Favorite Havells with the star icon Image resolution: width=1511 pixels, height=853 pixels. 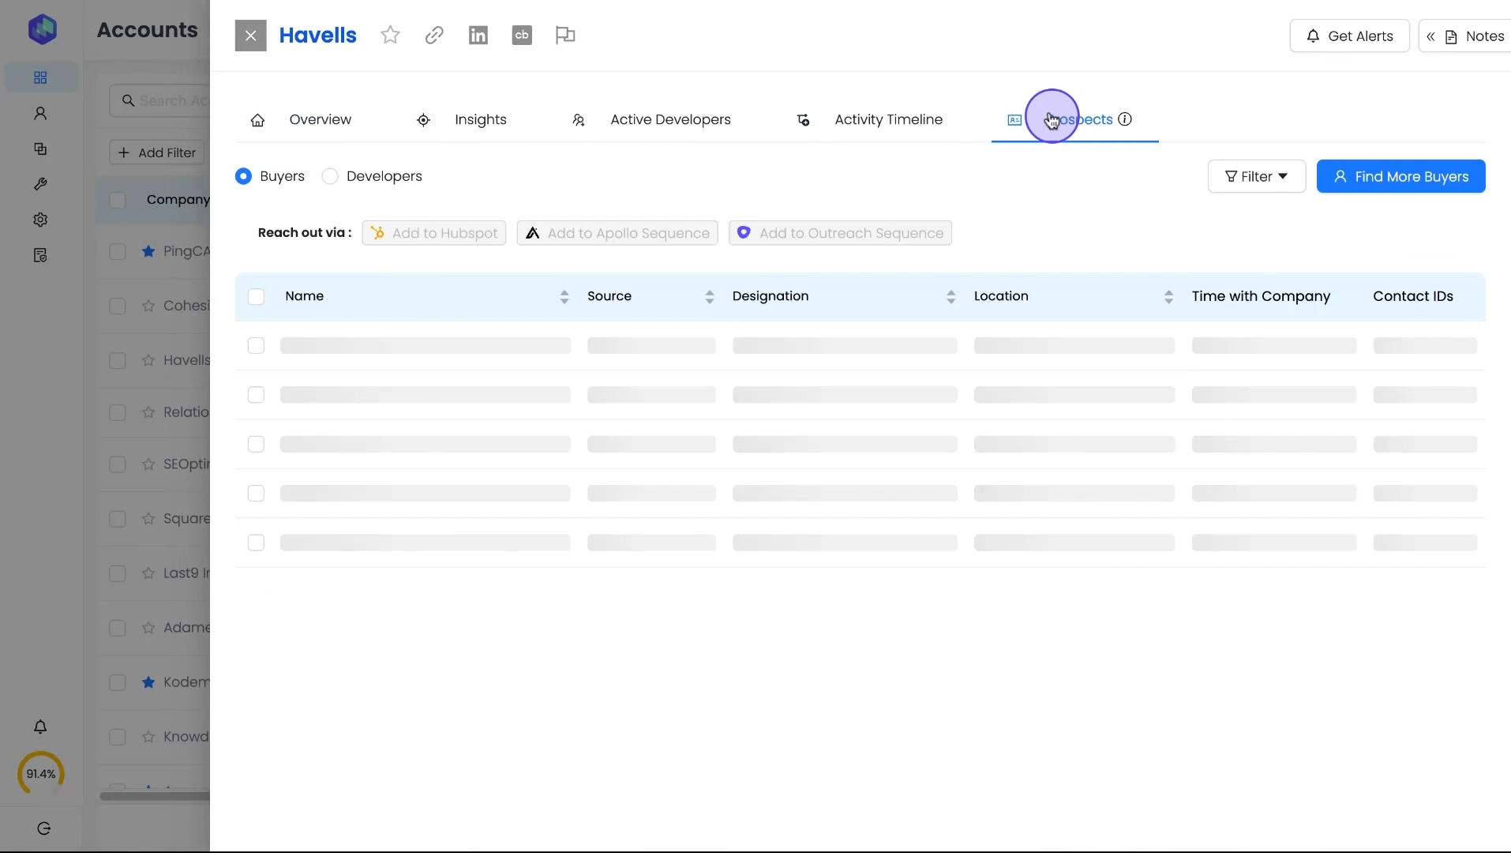pos(390,36)
